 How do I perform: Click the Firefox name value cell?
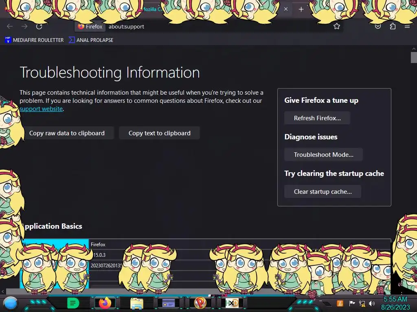239,244
